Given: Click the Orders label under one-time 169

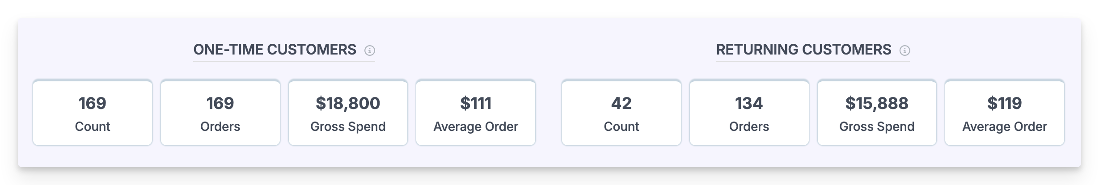Looking at the screenshot, I should pos(220,126).
